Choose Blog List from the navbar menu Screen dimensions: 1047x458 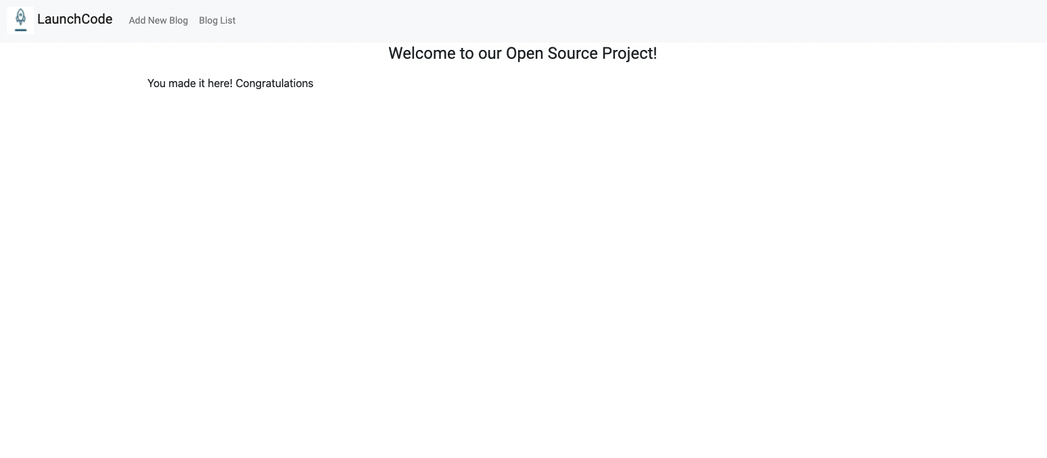coord(216,20)
